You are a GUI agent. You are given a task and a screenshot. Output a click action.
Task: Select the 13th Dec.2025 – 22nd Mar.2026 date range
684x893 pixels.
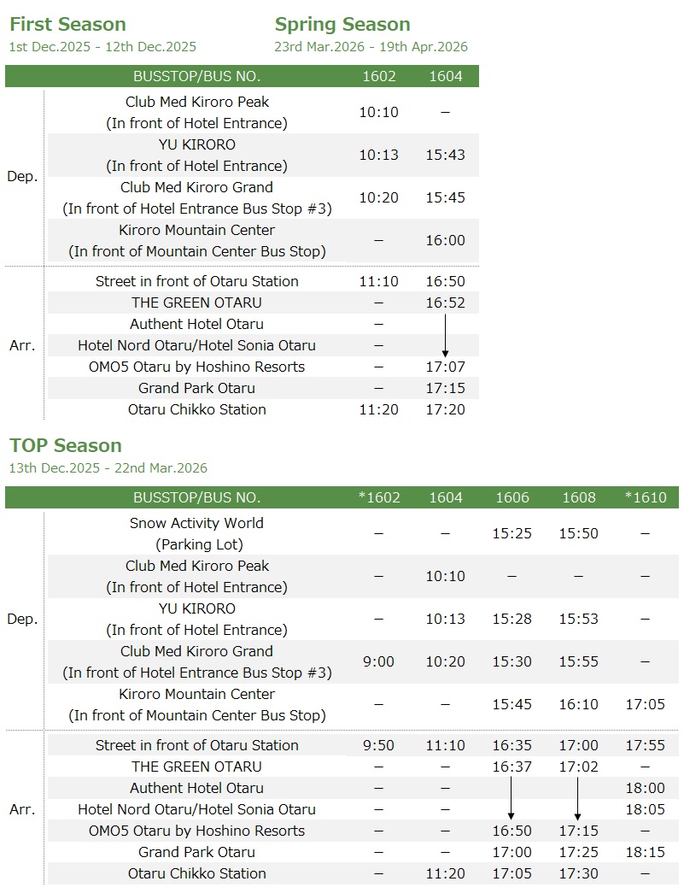tap(108, 467)
